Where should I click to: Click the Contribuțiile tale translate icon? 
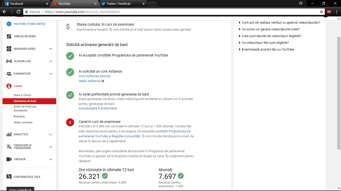coord(9,177)
